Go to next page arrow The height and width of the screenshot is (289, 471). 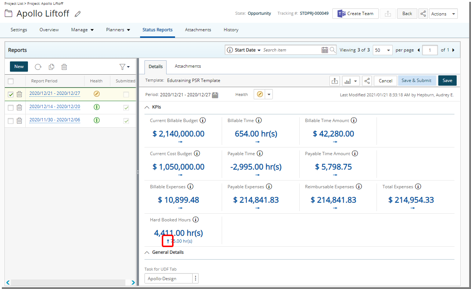453,50
